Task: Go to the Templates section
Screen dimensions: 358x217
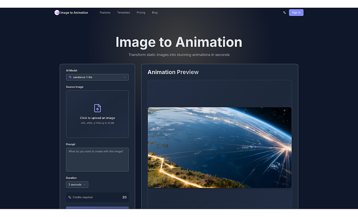Action: [123, 12]
